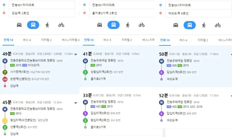This screenshot has width=232, height=138.
Task: Open the 버스 4 tab in the Gangnam station panel
Action: [27, 40]
